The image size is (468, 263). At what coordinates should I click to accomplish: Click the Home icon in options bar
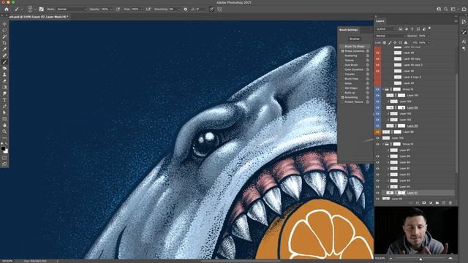(7, 9)
